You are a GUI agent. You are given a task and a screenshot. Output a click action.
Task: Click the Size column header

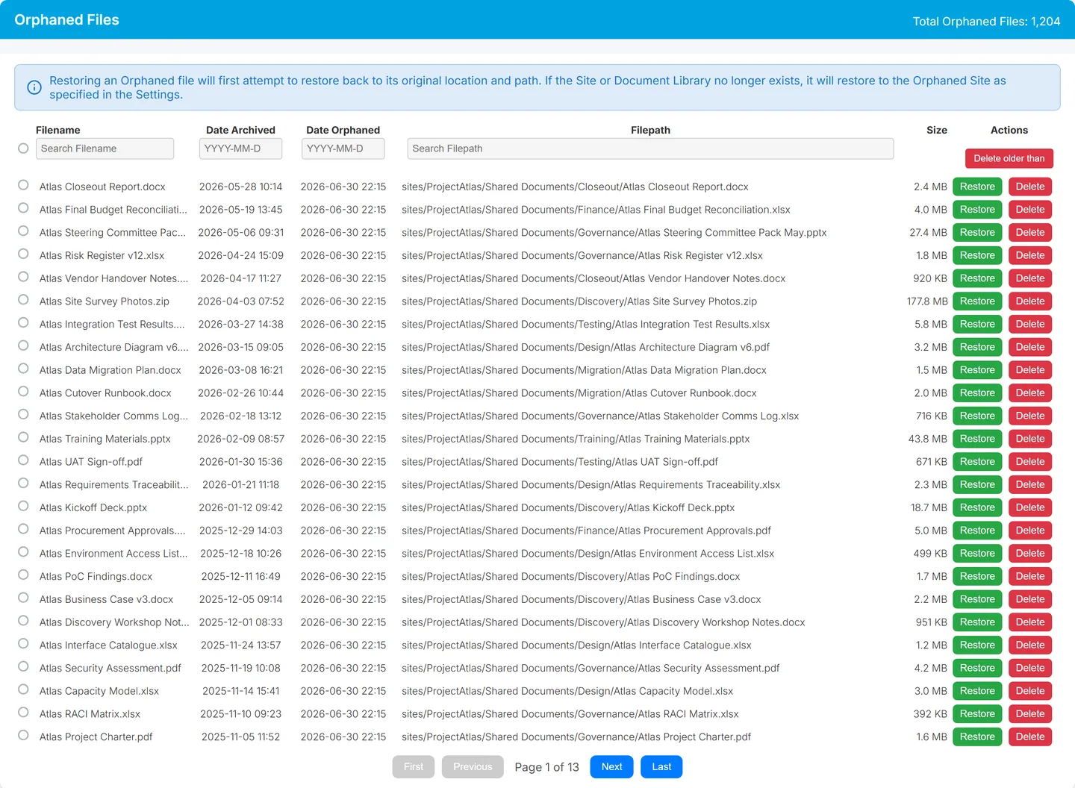(937, 130)
